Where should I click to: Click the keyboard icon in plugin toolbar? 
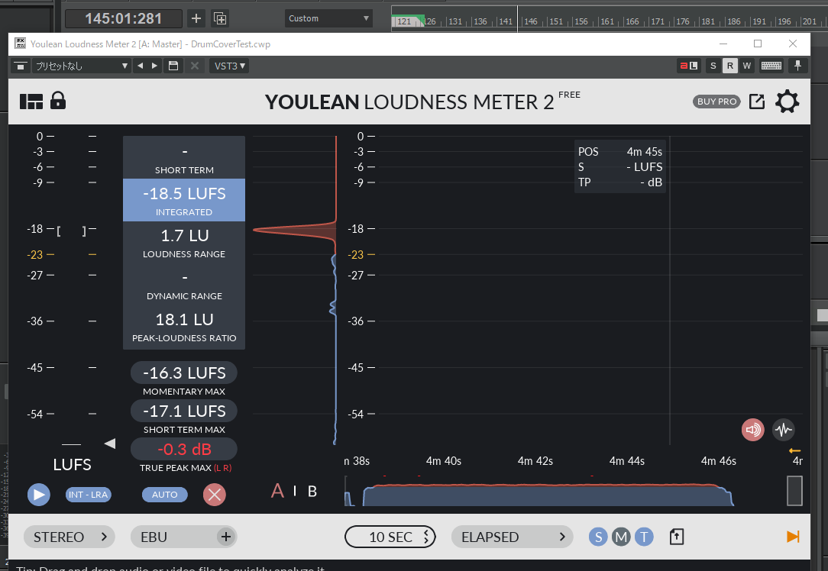coord(771,66)
